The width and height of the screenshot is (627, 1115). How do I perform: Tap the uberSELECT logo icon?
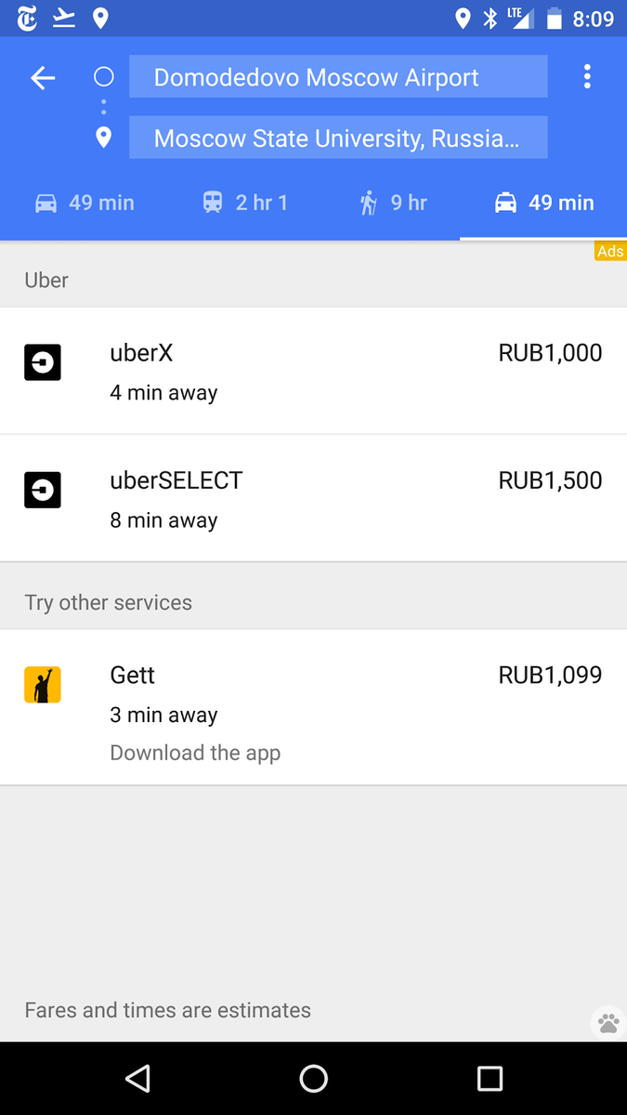(x=43, y=490)
